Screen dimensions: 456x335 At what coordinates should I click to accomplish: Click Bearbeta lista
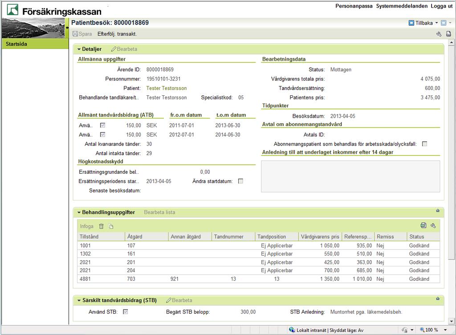tap(160, 212)
